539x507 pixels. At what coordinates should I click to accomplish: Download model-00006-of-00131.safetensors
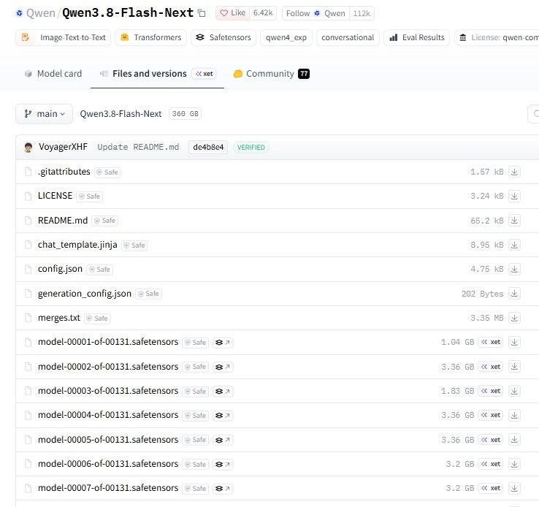(514, 464)
